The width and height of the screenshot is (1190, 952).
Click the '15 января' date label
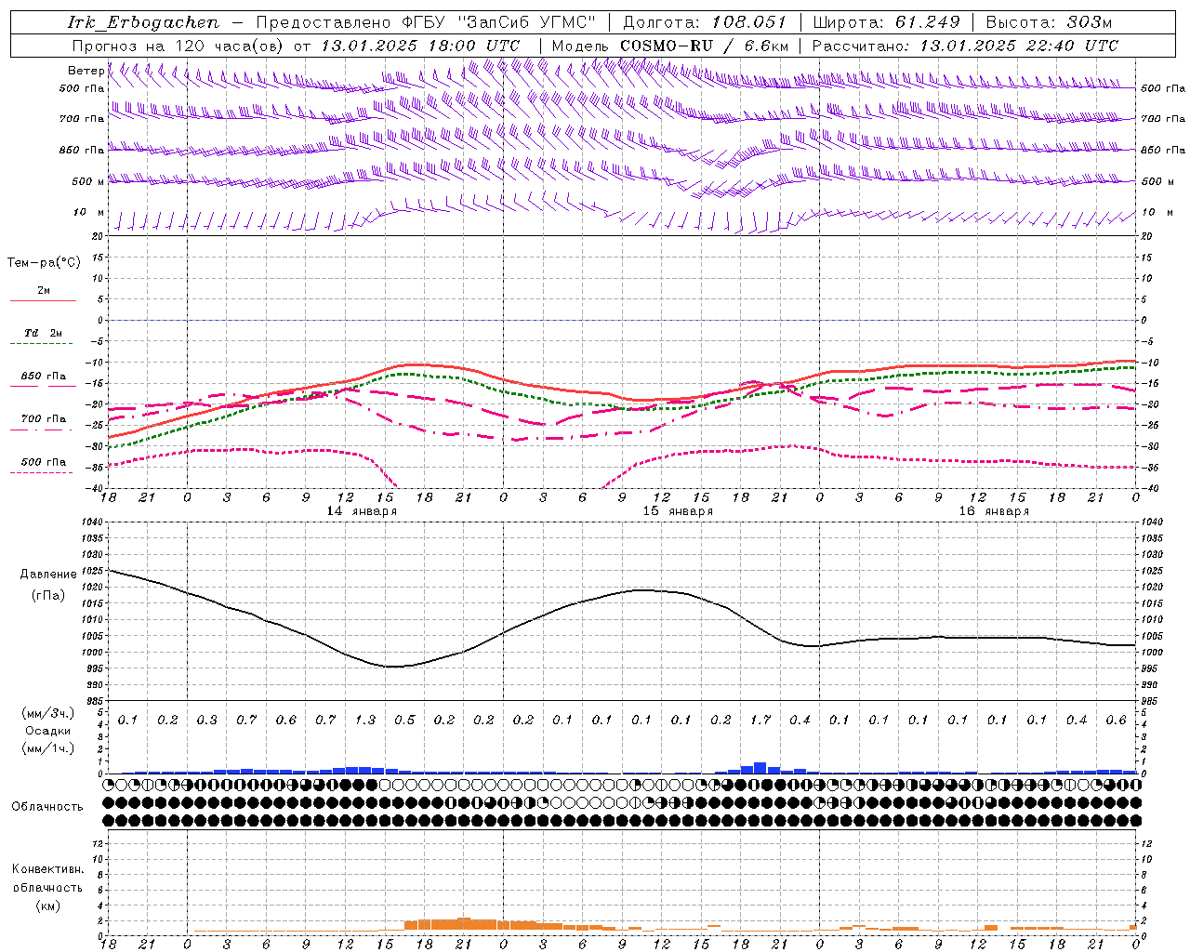pos(678,511)
